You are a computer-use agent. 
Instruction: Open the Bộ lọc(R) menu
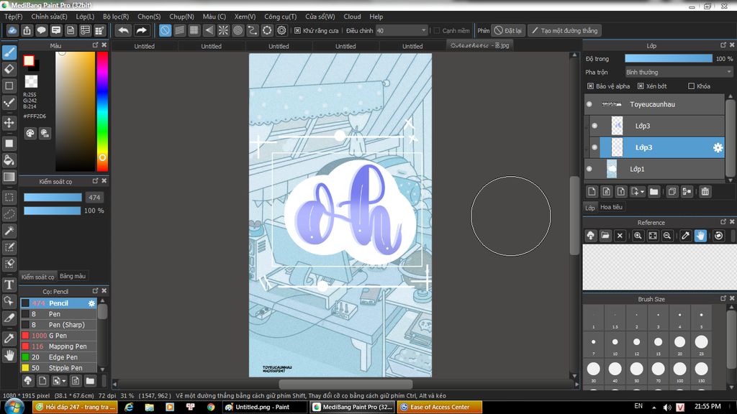116,17
